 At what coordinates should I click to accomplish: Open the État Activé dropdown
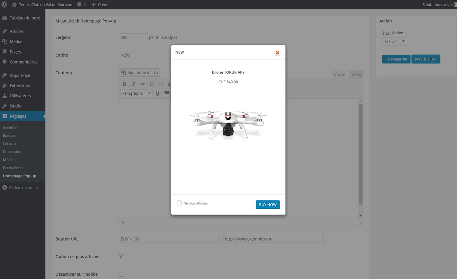(394, 41)
